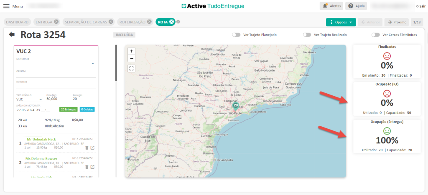Image resolution: width=428 pixels, height=195 pixels.
Task: Click the sad face under Ocupação (Kg)
Action: click(387, 94)
